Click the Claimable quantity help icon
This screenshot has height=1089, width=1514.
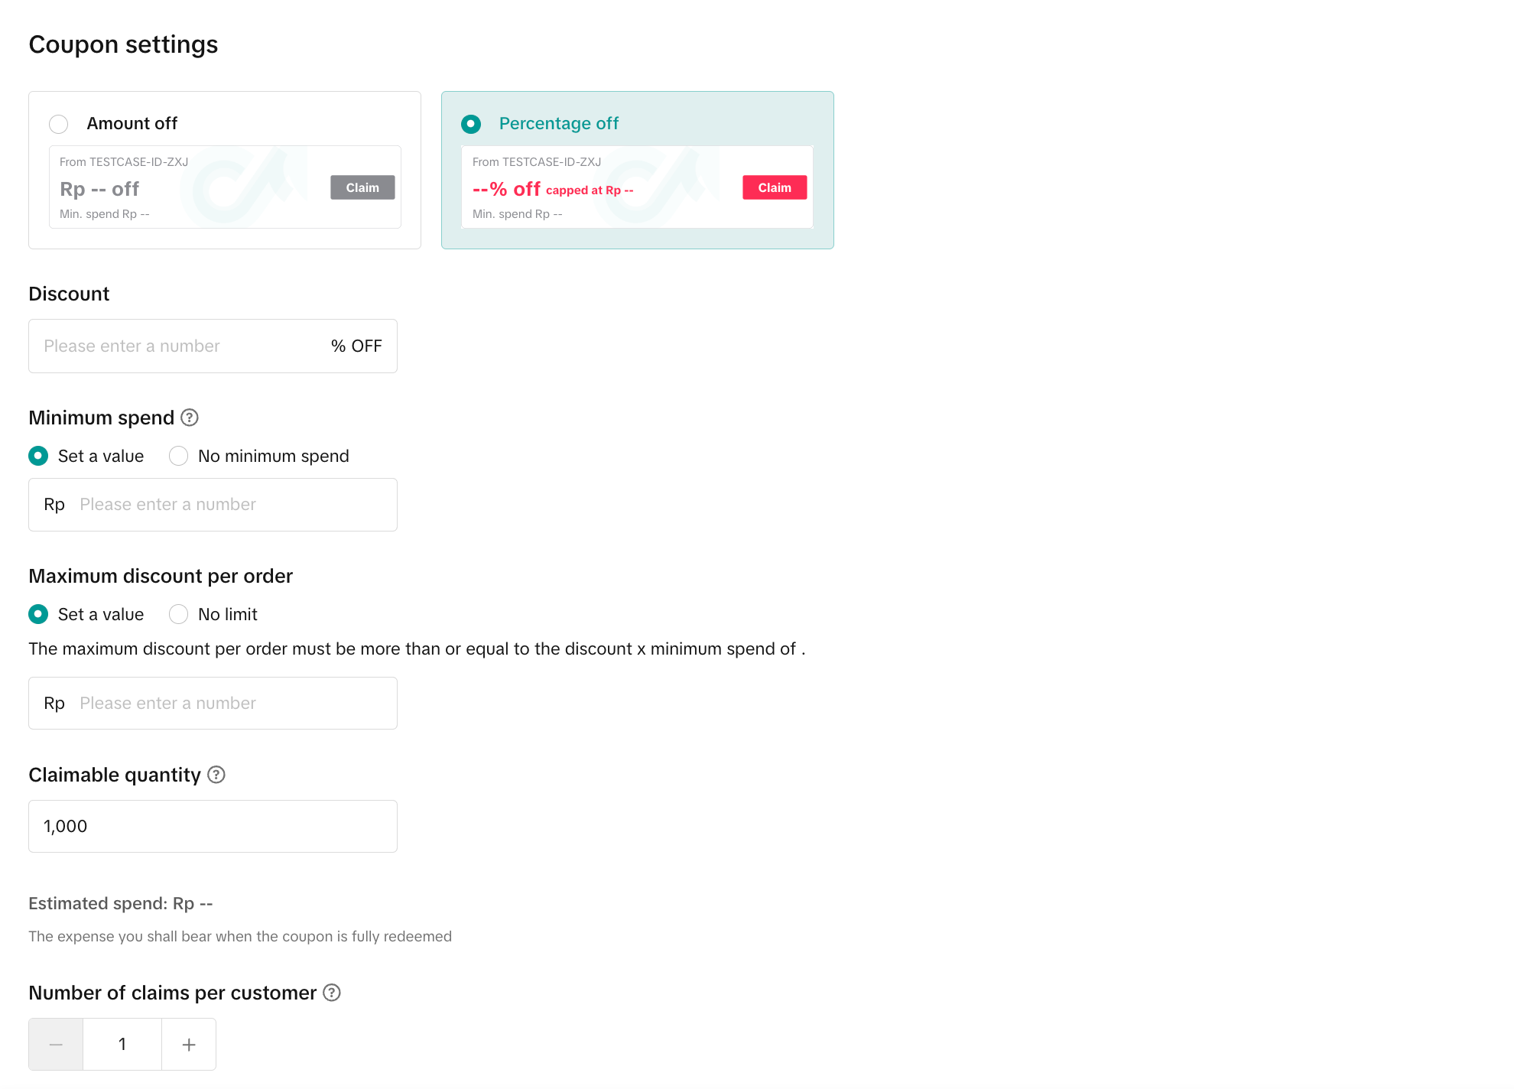pos(216,775)
